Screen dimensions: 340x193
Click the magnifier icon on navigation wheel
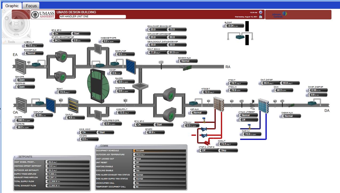(28, 36)
